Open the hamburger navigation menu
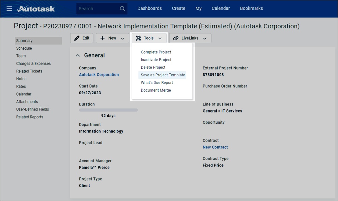 coord(9,9)
